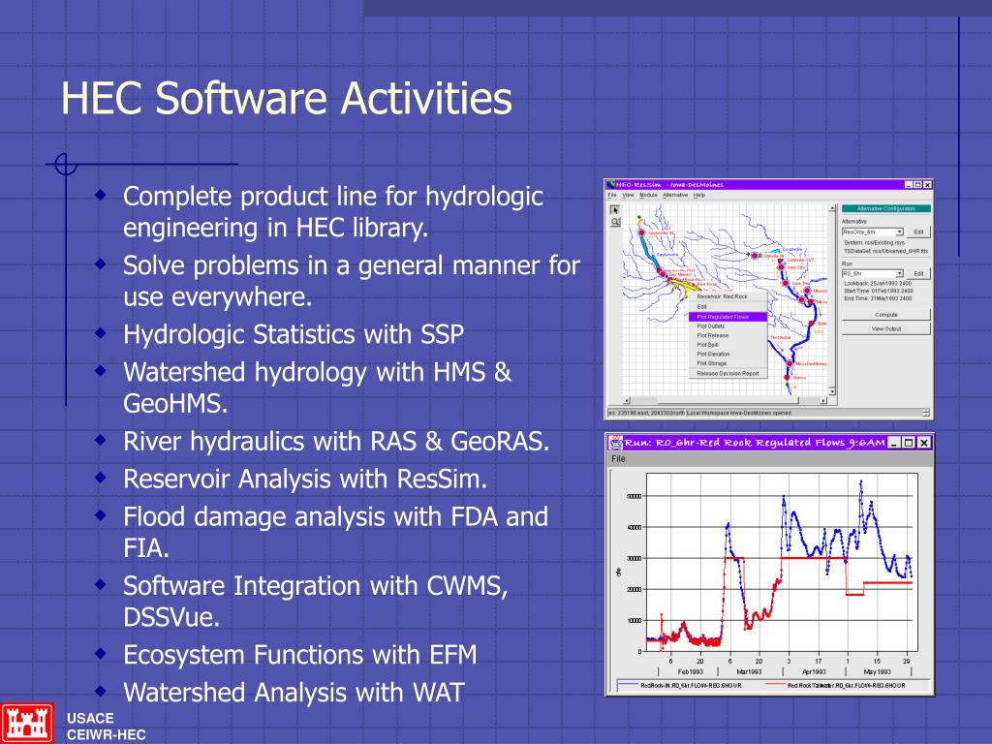Click Edit button beside Alternative dropdown
The width and height of the screenshot is (992, 744).
point(918,232)
